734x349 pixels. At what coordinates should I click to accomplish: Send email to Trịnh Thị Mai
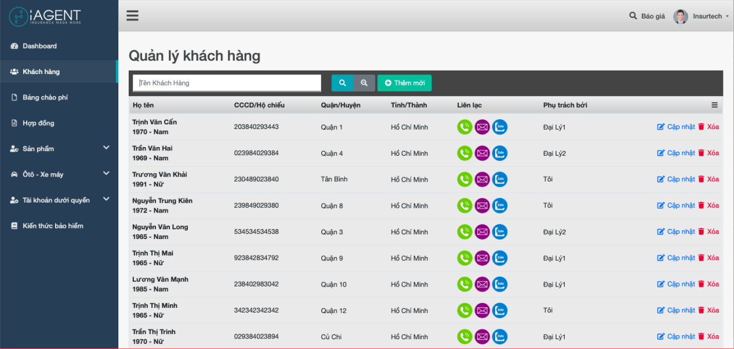pos(482,258)
